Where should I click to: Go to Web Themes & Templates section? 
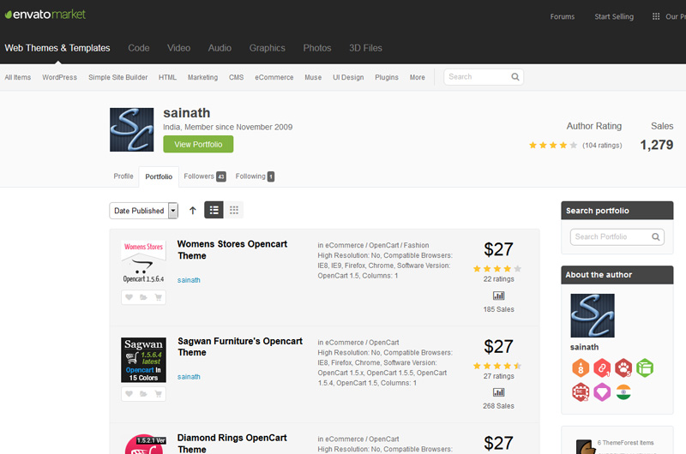coord(57,48)
